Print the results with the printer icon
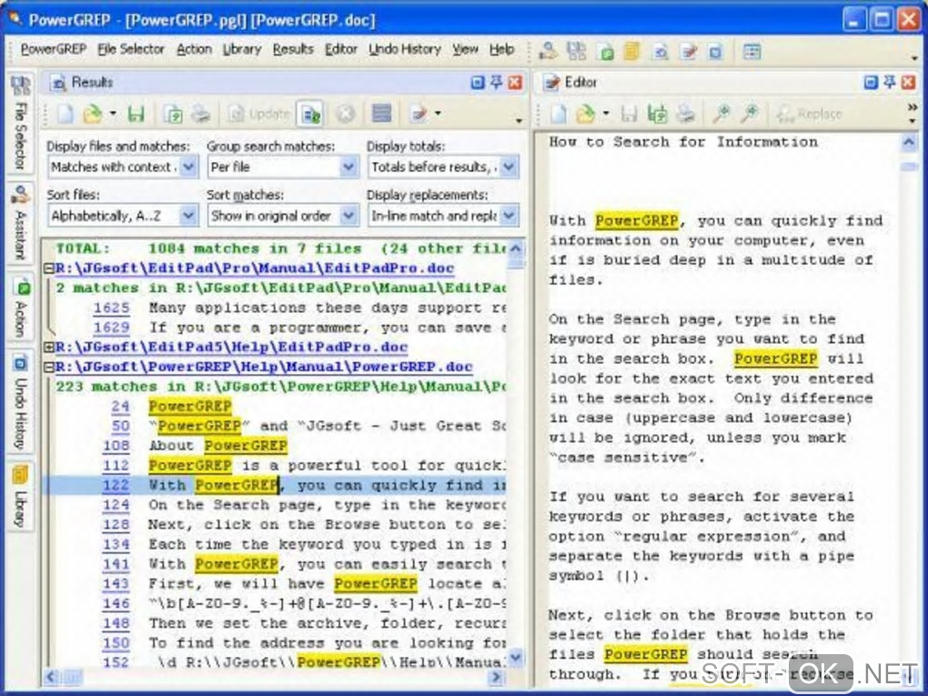This screenshot has width=928, height=696. 201,114
